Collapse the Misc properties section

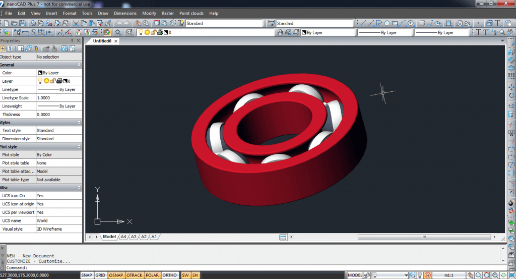tap(79, 187)
